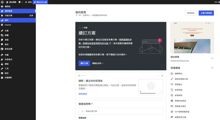Collapse the 快速連結 section chevron
This screenshot has height=120, width=220.
pos(212,68)
